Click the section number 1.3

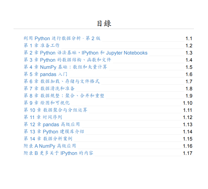[189, 53]
